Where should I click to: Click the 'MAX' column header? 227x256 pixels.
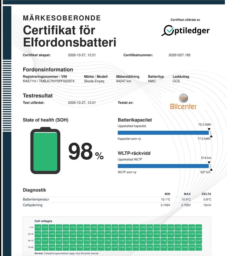pyautogui.click(x=187, y=194)
